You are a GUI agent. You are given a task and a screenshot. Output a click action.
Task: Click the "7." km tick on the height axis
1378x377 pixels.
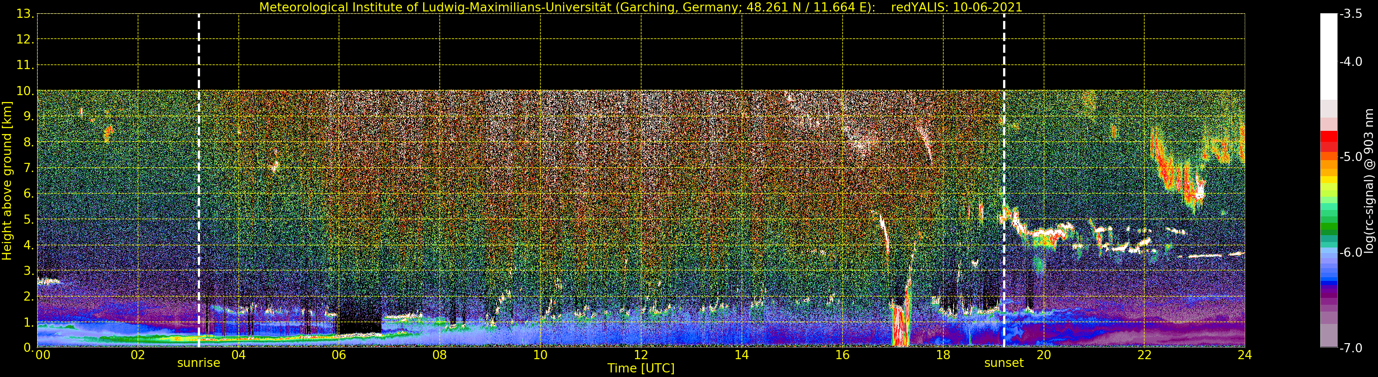pos(29,168)
